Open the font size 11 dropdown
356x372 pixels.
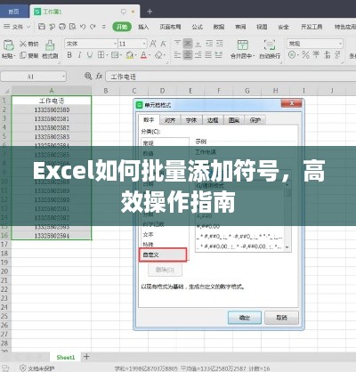[x=144, y=44]
